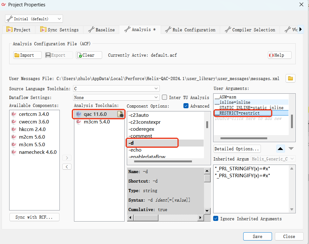
Task: Select __ASM=asm user argument
Action: point(251,97)
